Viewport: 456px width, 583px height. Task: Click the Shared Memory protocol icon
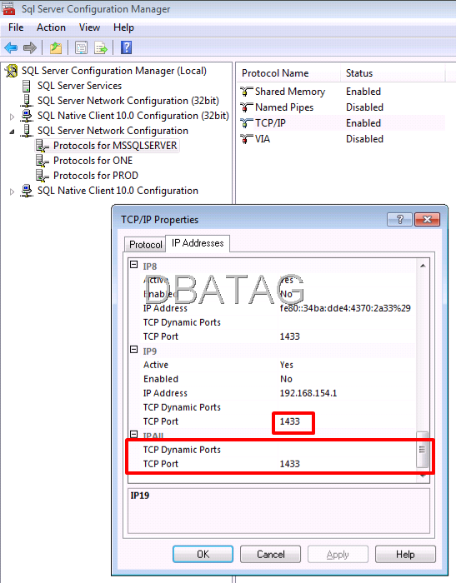tap(246, 92)
